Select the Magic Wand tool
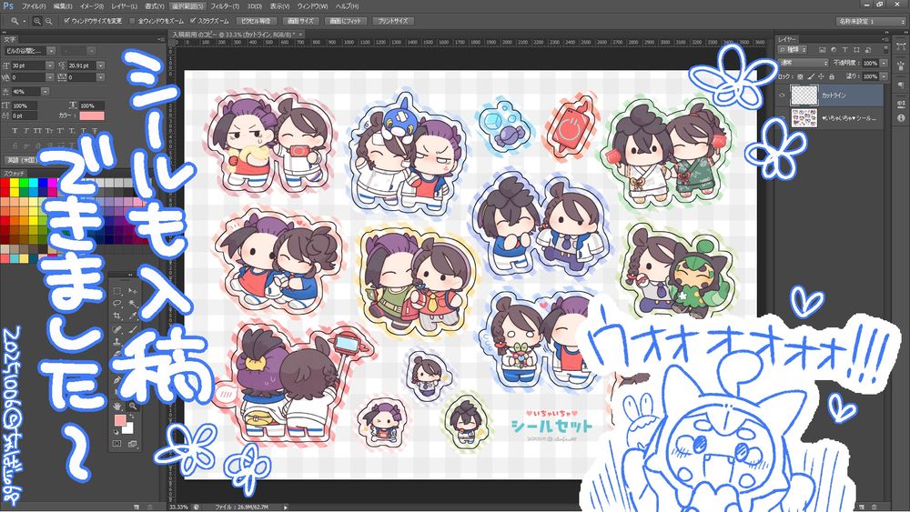The width and height of the screenshot is (910, 512). 133,303
